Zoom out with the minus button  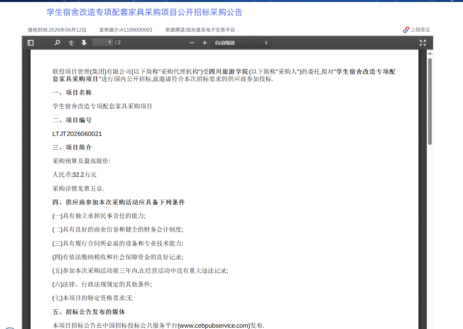tap(192, 43)
